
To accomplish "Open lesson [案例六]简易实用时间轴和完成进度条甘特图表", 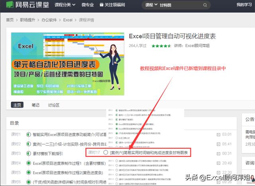I will click(x=149, y=153).
